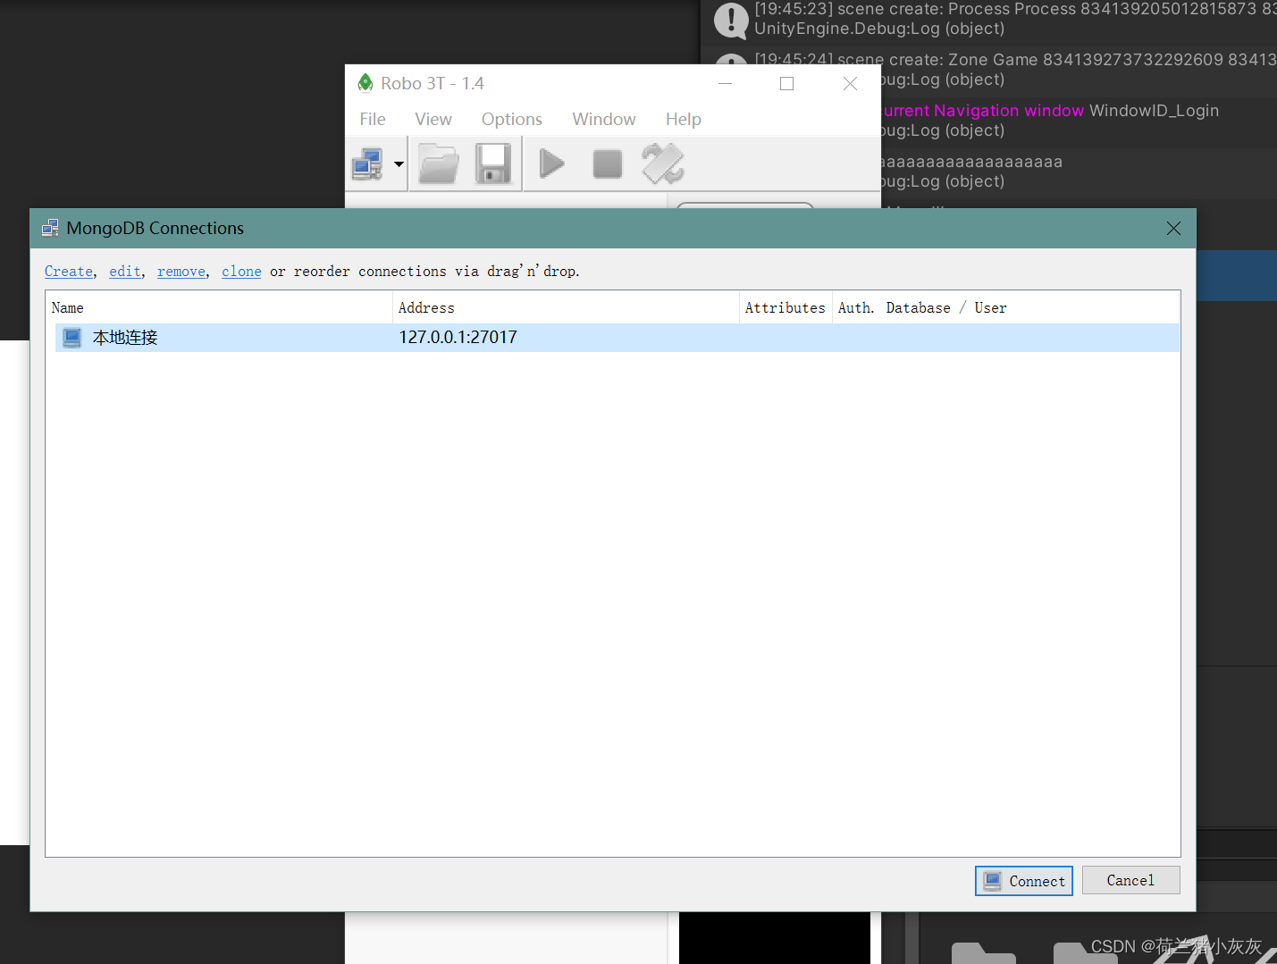Viewport: 1277px width, 964px height.
Task: Click the clone connection link
Action: pos(241,272)
